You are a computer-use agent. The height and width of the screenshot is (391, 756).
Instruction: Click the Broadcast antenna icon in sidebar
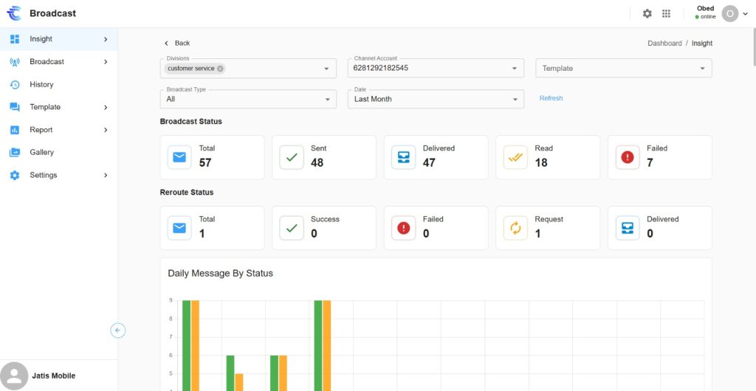(15, 62)
